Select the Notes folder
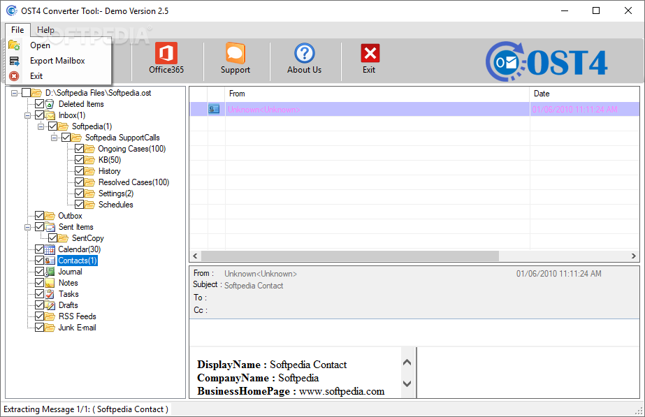The width and height of the screenshot is (645, 417). click(68, 283)
